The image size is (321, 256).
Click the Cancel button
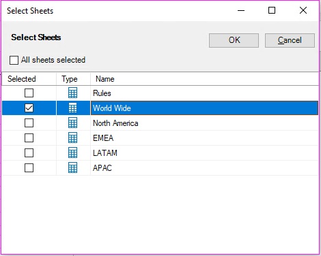290,40
